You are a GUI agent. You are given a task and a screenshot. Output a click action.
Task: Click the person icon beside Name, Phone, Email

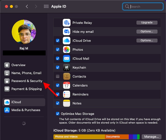[x=7, y=73]
